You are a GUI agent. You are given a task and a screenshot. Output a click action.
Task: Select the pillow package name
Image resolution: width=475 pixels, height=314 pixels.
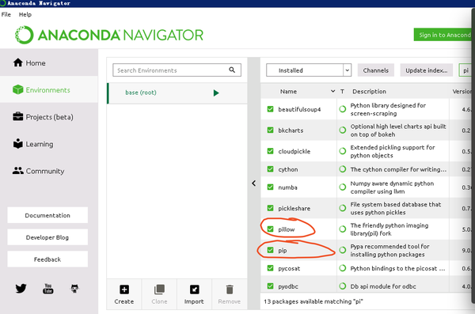287,229
